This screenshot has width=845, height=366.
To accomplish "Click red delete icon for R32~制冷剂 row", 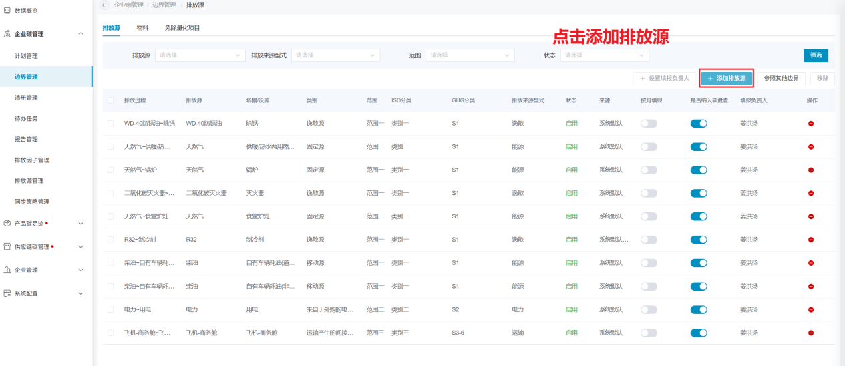I will click(x=811, y=240).
